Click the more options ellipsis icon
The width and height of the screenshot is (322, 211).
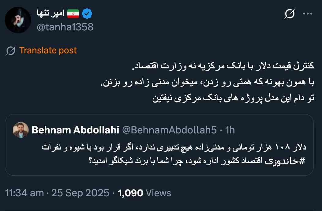(307, 13)
